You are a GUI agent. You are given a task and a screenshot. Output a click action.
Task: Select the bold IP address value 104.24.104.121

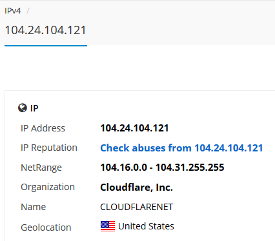pos(134,128)
